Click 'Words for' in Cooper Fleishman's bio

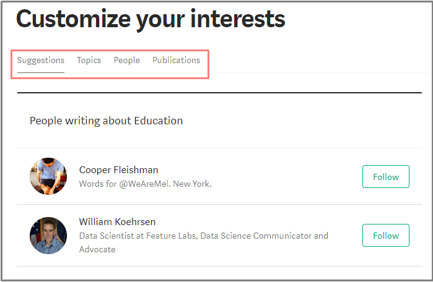94,184
